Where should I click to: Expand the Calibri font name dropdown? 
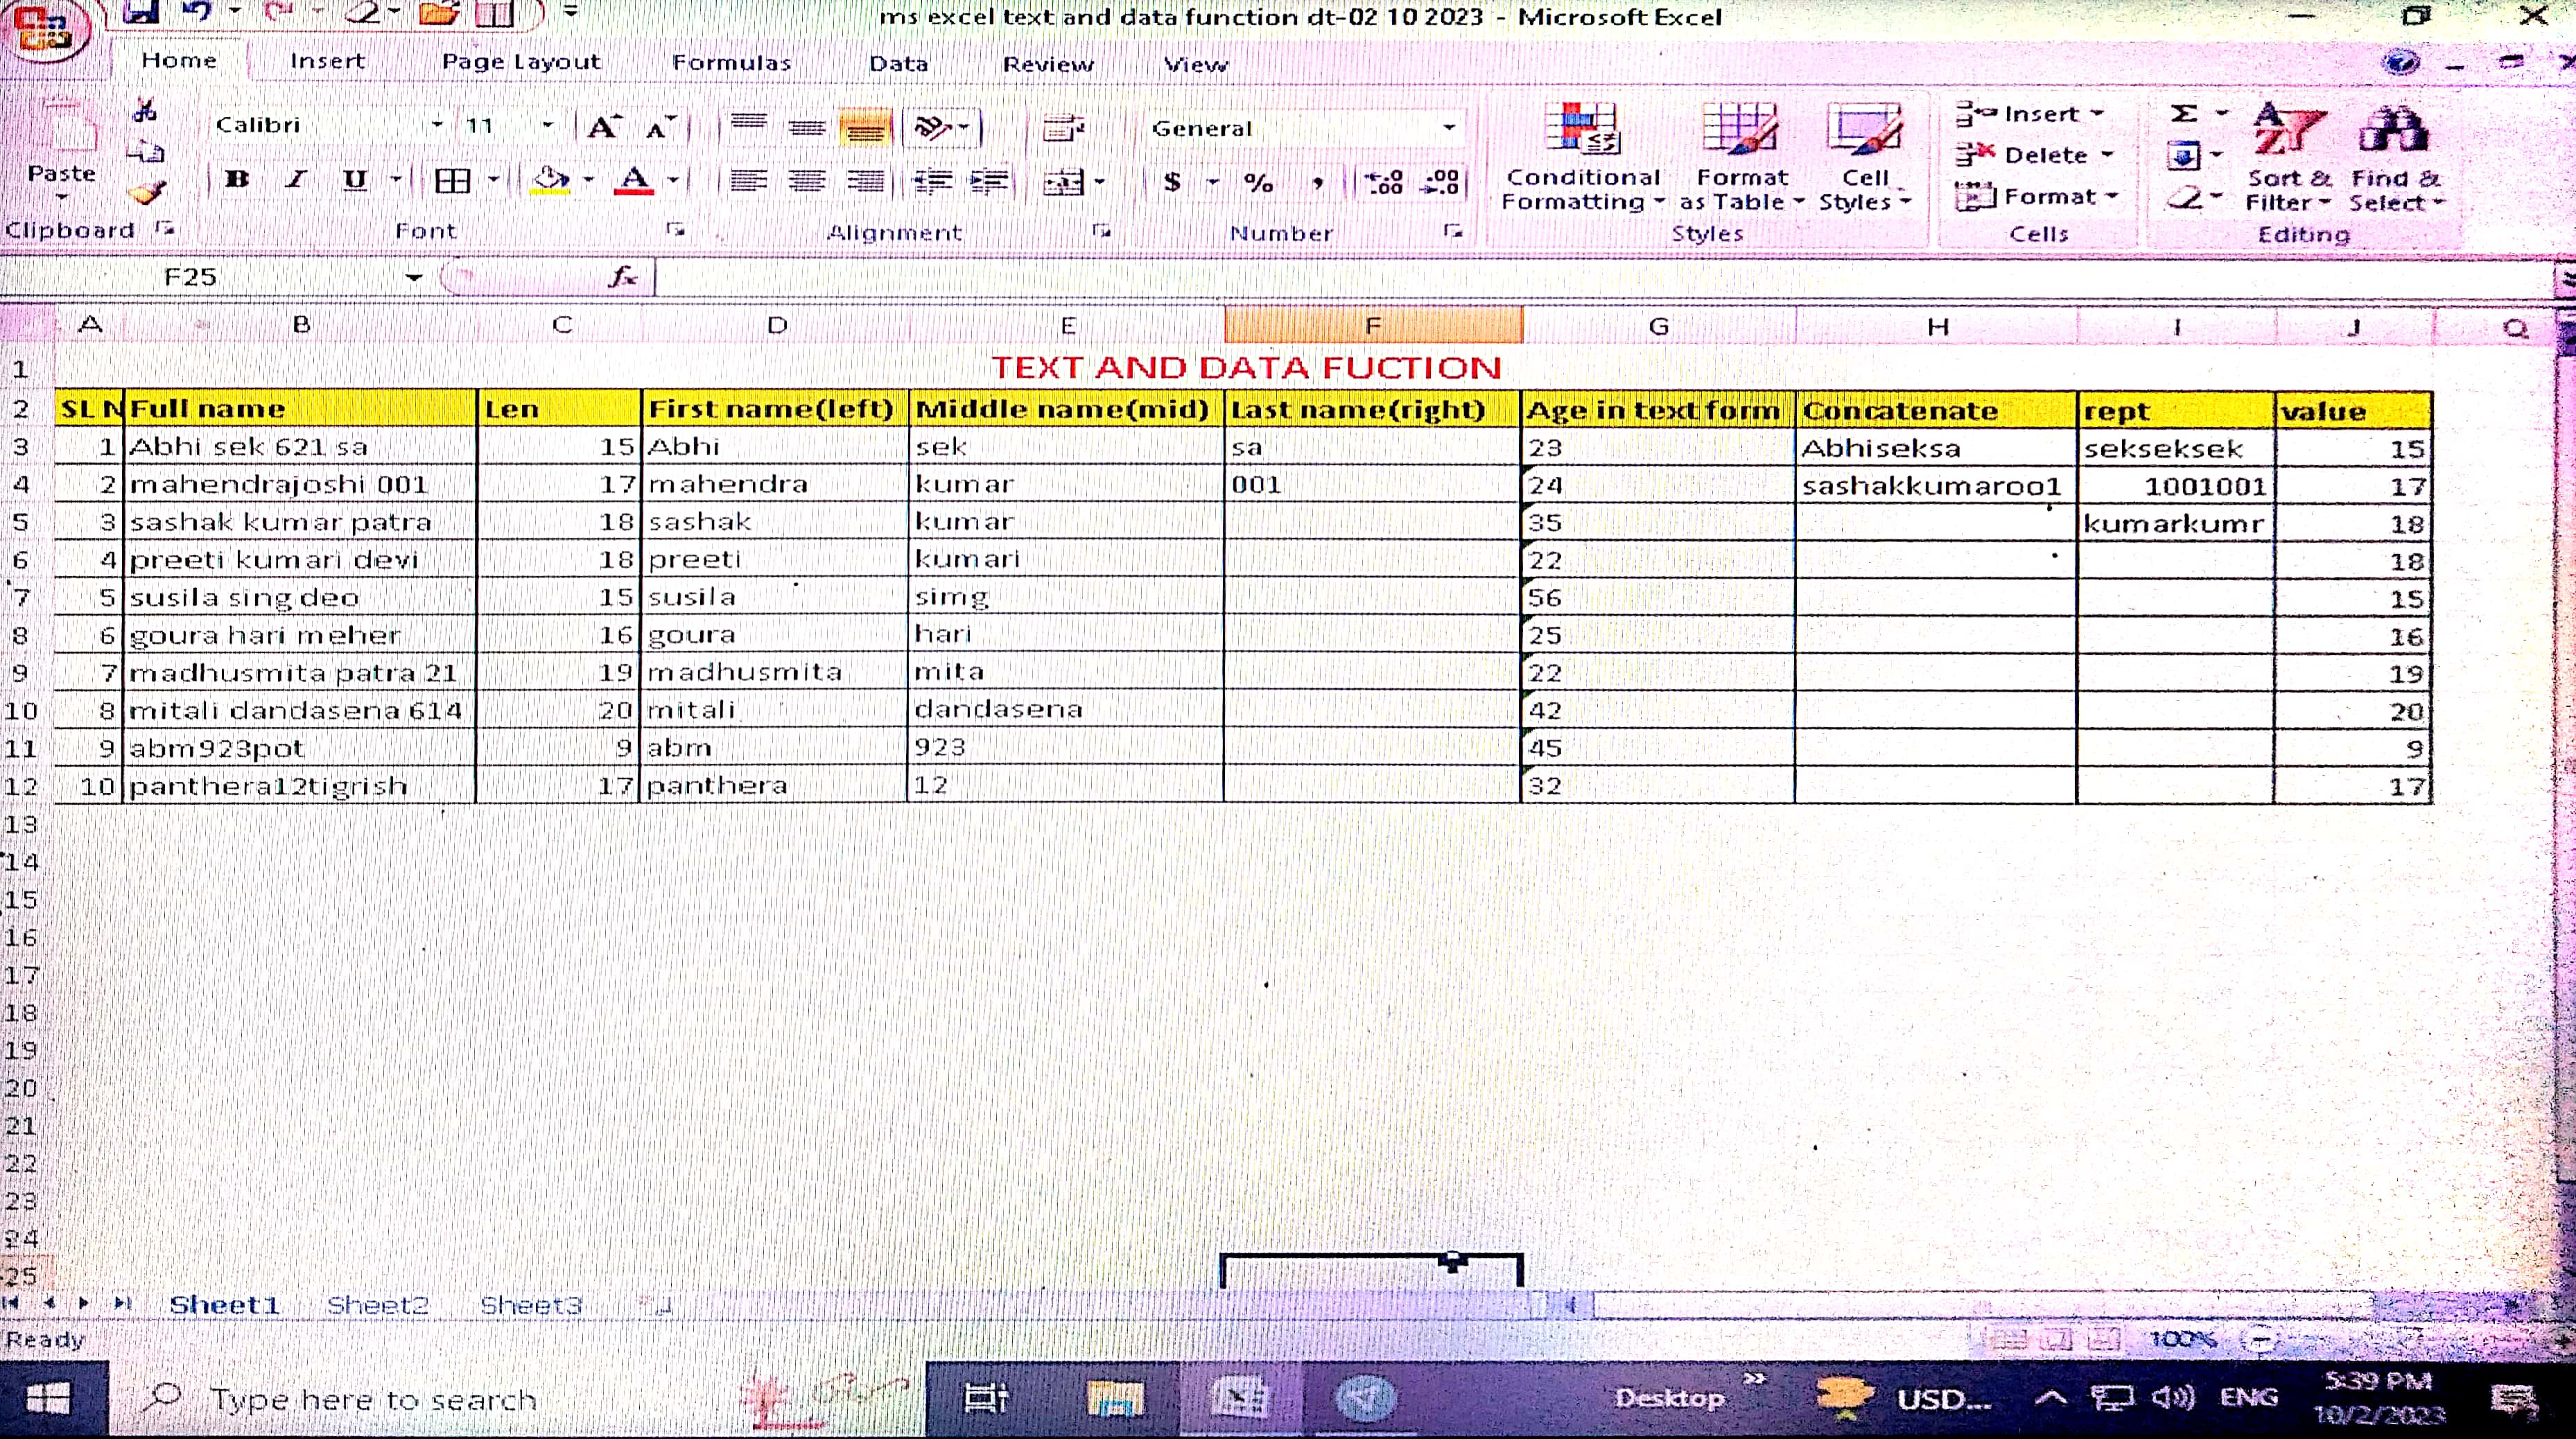pyautogui.click(x=437, y=125)
